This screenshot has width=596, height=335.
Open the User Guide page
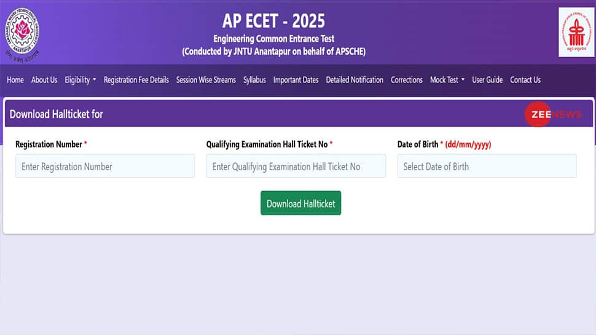[487, 80]
